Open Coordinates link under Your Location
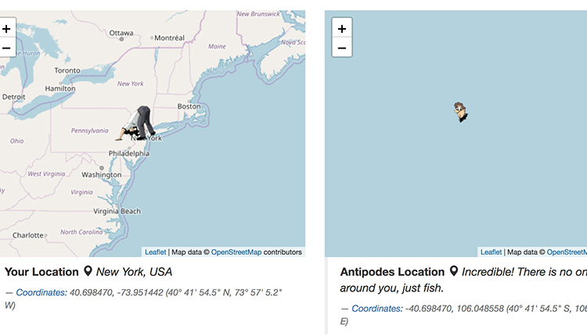The image size is (587, 336). click(x=41, y=292)
